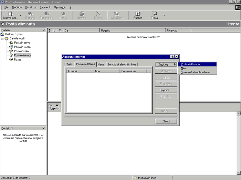
Task: Open the Posta in uscita folder
Action: (x=22, y=47)
